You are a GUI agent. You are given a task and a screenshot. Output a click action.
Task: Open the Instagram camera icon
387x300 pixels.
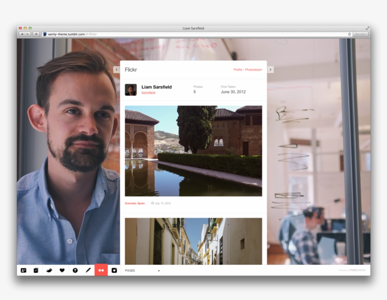(x=114, y=270)
